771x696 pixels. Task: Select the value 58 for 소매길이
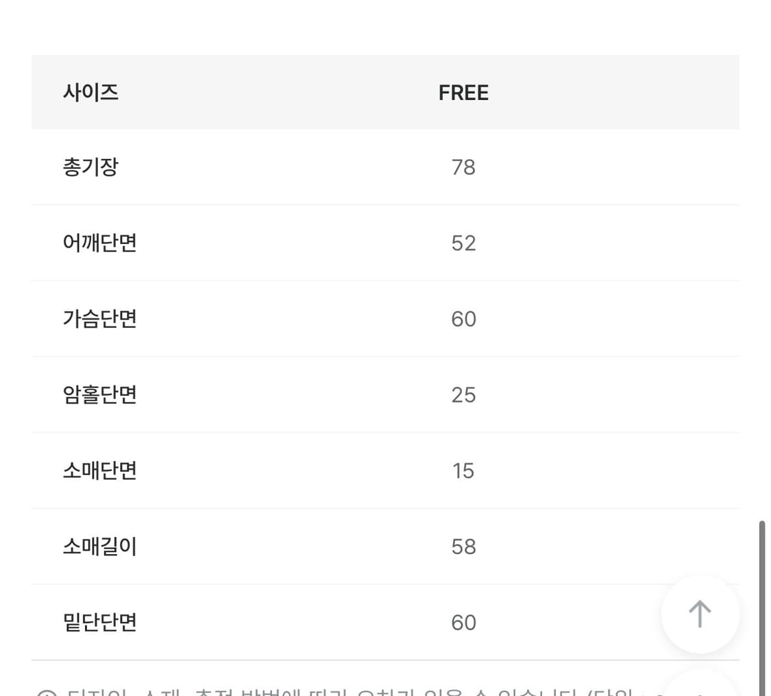click(463, 546)
